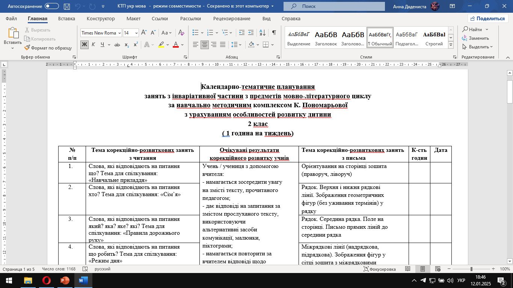The image size is (513, 288).
Task: Open the Change Case (Аа) dropdown
Action: 166,33
